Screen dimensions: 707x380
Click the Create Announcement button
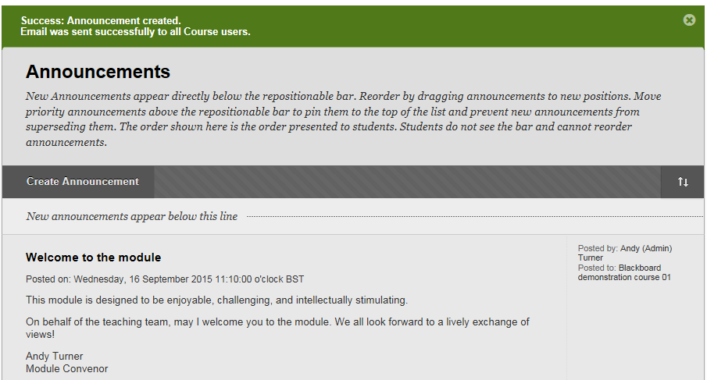coord(83,182)
